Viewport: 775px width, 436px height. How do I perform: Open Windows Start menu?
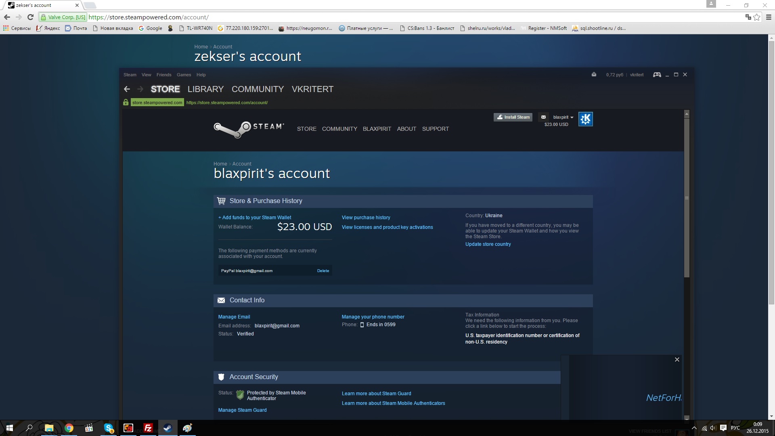pos(10,428)
